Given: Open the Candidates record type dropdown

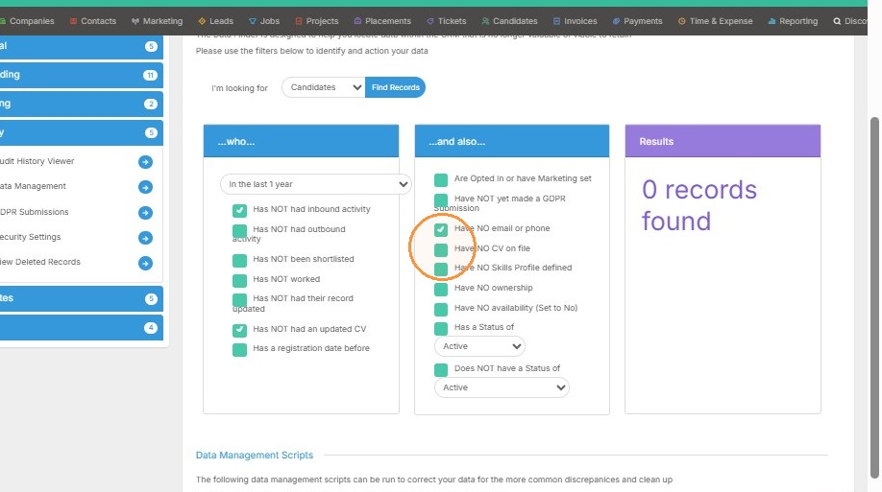Looking at the screenshot, I should click(324, 87).
